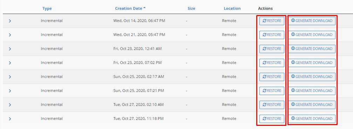This screenshot has width=353, height=129.
Task: Sort by Creation Date column header
Action: 129,8
